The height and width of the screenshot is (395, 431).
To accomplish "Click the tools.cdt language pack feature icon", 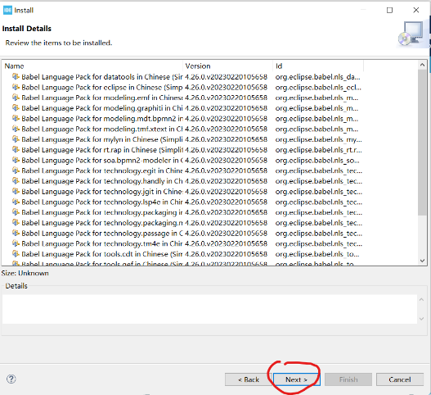I will point(16,254).
